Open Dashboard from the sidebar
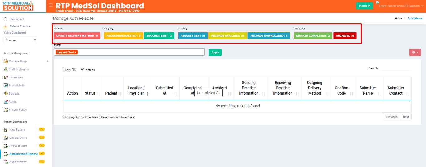This screenshot has width=426, height=167. pyautogui.click(x=17, y=19)
